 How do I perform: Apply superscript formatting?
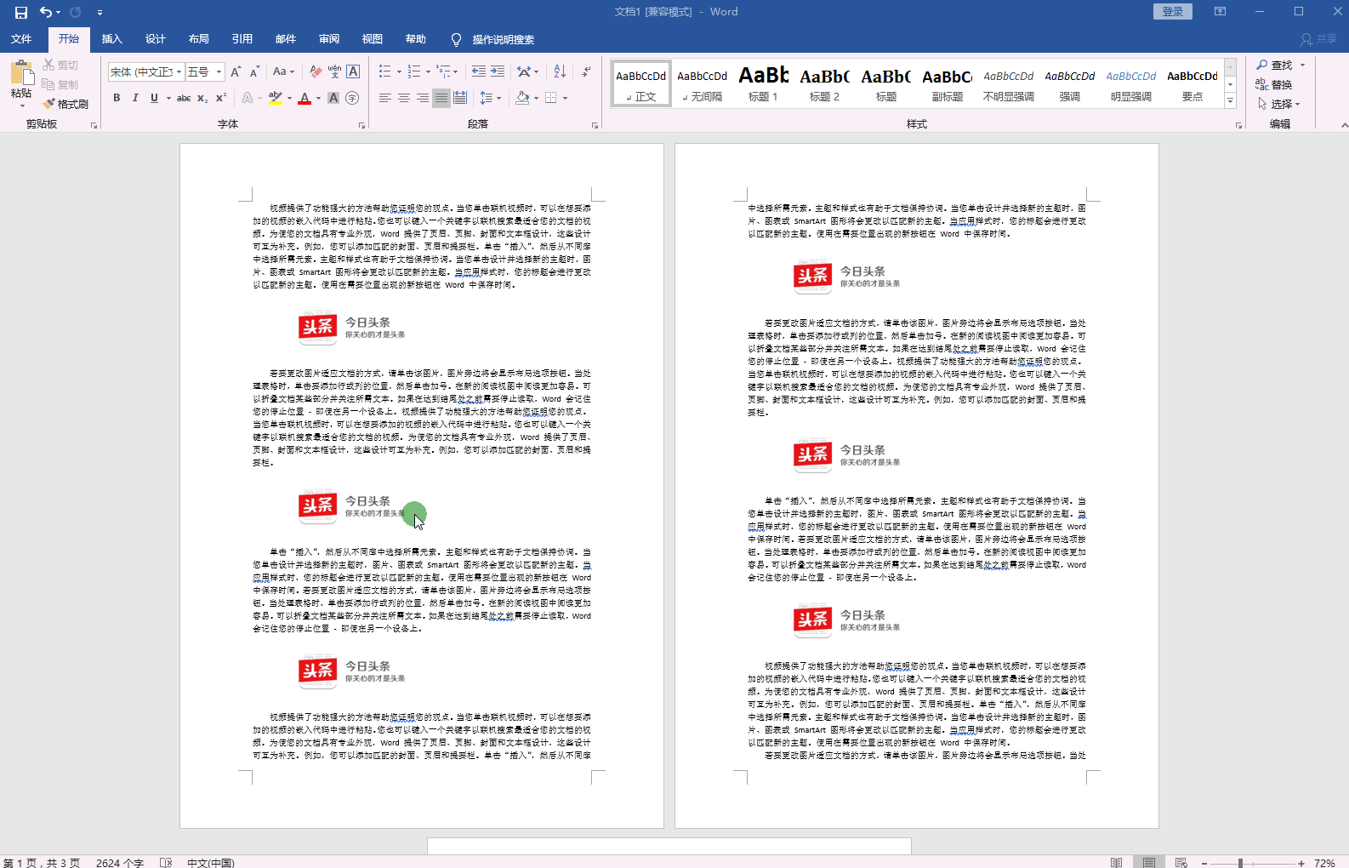(x=221, y=99)
